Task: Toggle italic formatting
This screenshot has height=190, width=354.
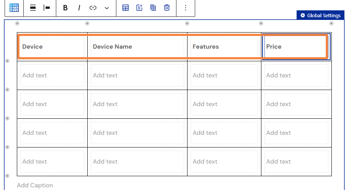Action: tap(79, 8)
